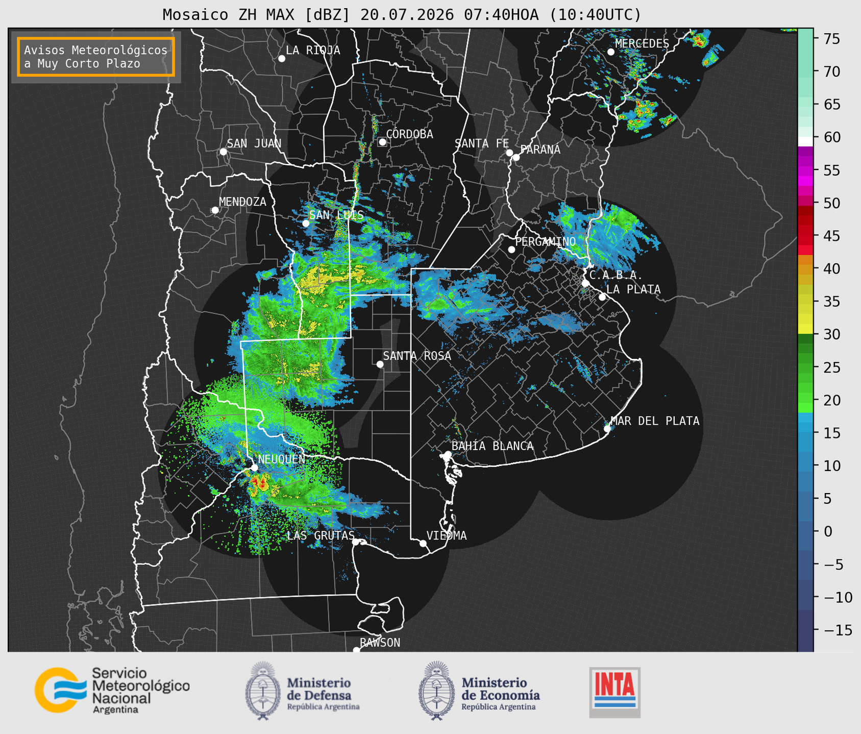Click the Servicio Meteorológico Nacional logo

112,690
